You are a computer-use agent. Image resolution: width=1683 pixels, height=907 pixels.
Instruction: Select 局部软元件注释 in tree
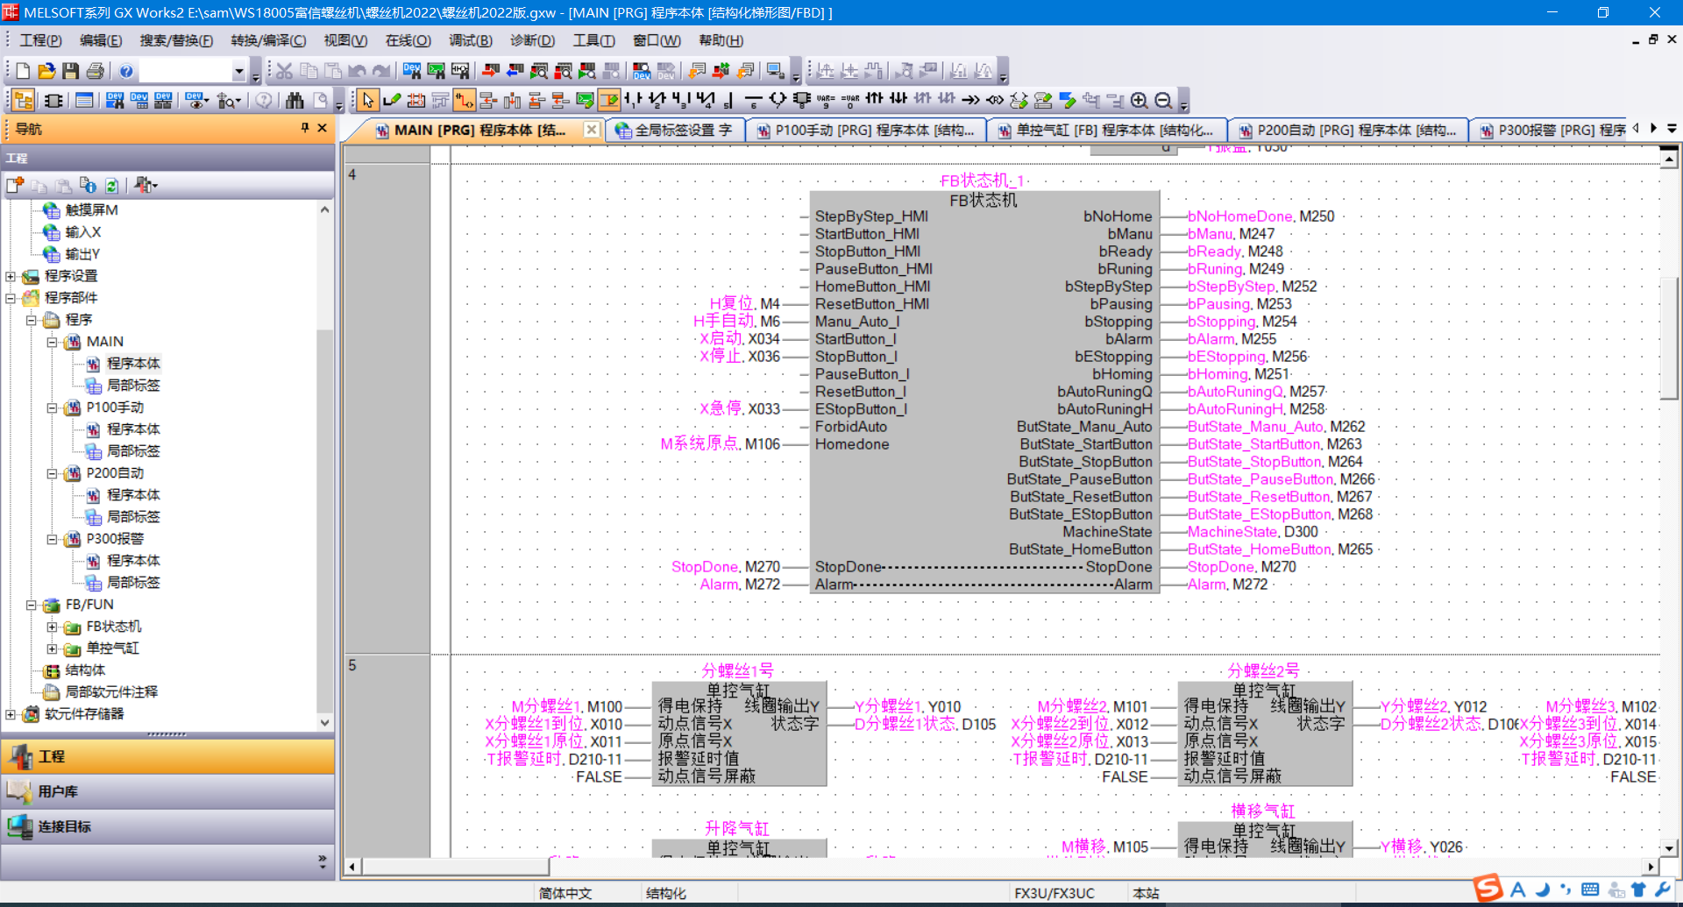click(x=111, y=692)
